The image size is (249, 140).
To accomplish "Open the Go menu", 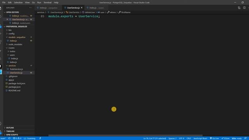I will (x=33, y=2).
